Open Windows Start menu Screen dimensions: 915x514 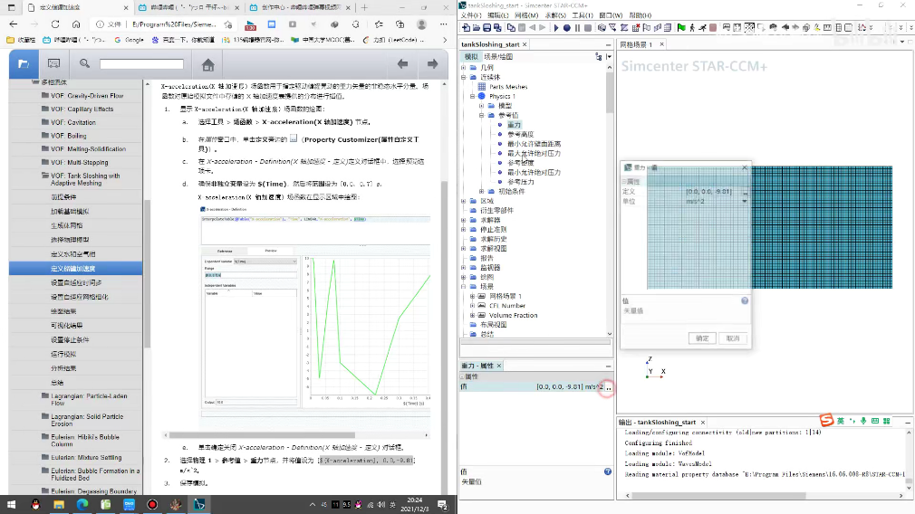(12, 505)
